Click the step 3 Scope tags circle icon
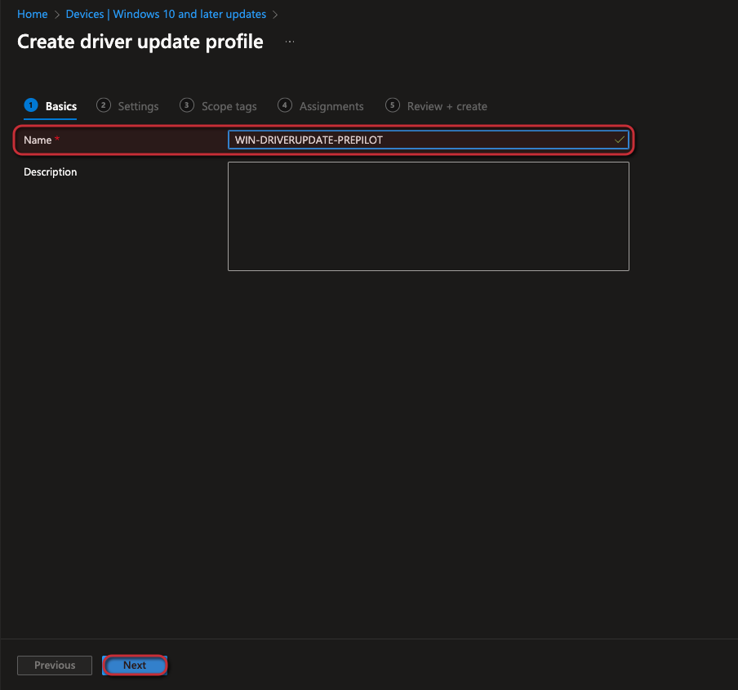The height and width of the screenshot is (690, 738). 185,105
